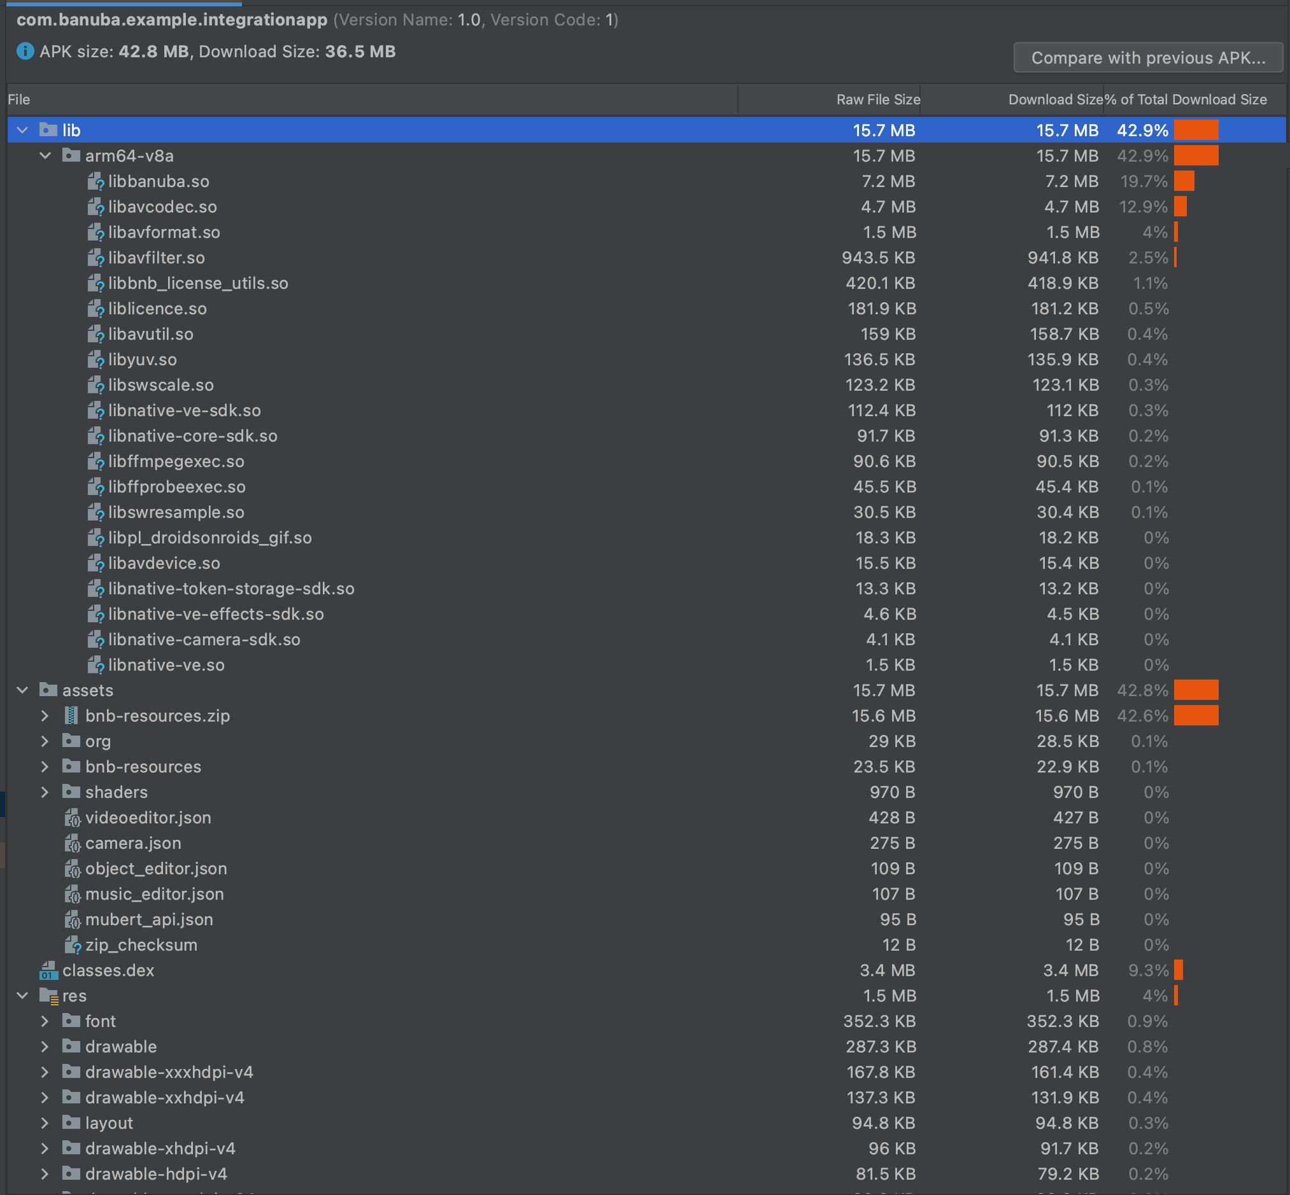Click the shaders folder icon
The height and width of the screenshot is (1195, 1290).
(71, 792)
